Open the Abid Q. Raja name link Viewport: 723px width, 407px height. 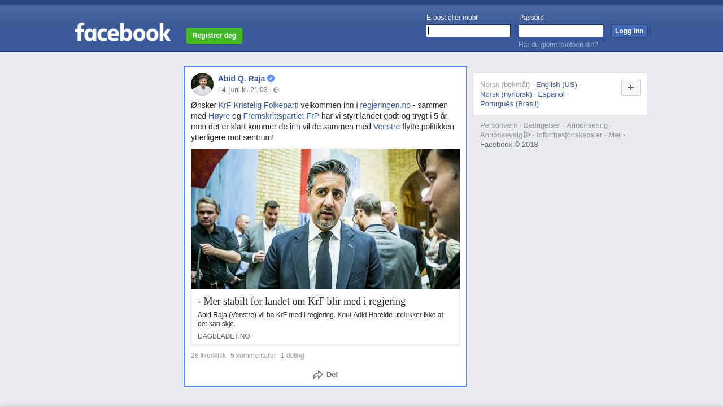tap(241, 79)
